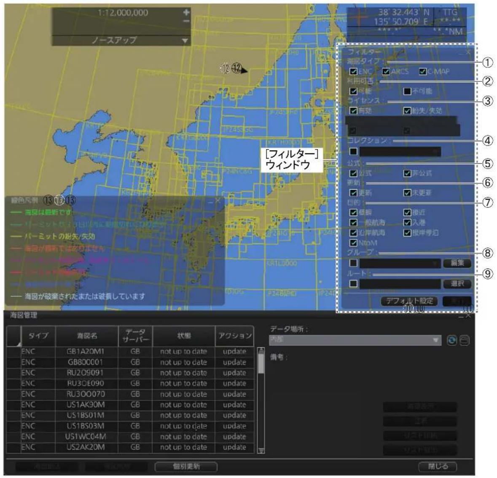Sort the table by アクション column header

(x=234, y=336)
